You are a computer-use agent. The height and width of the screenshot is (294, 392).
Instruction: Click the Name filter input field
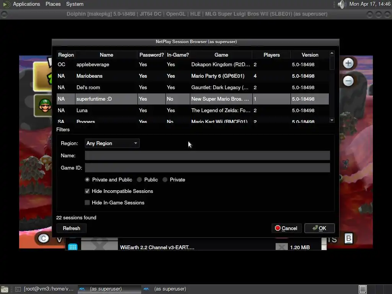[x=207, y=155]
